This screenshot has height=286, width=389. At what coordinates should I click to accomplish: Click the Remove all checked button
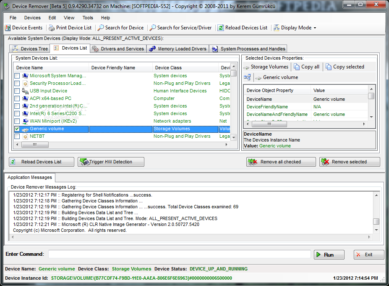[281, 162]
